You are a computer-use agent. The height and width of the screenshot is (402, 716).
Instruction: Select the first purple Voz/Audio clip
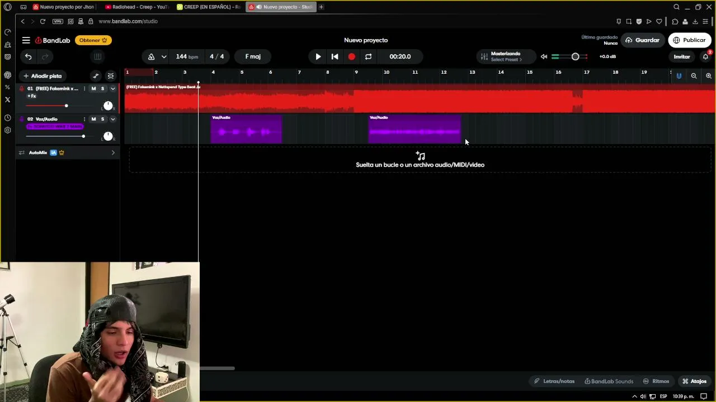point(246,130)
